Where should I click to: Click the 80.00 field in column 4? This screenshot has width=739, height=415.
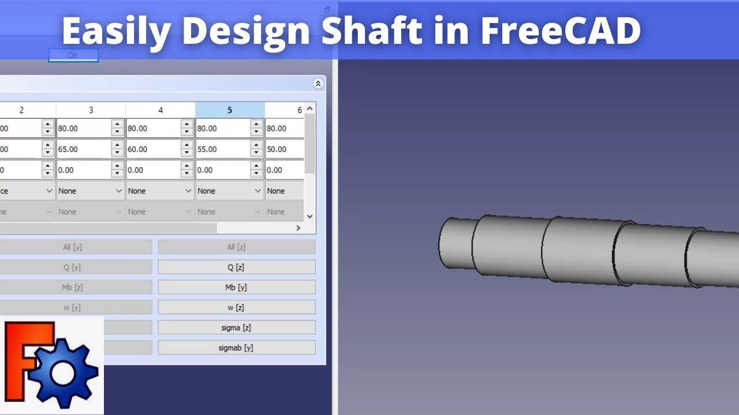pos(154,129)
